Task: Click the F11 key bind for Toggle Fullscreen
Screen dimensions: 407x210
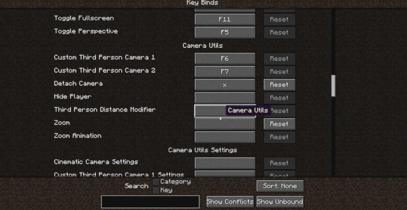Action: (x=225, y=19)
